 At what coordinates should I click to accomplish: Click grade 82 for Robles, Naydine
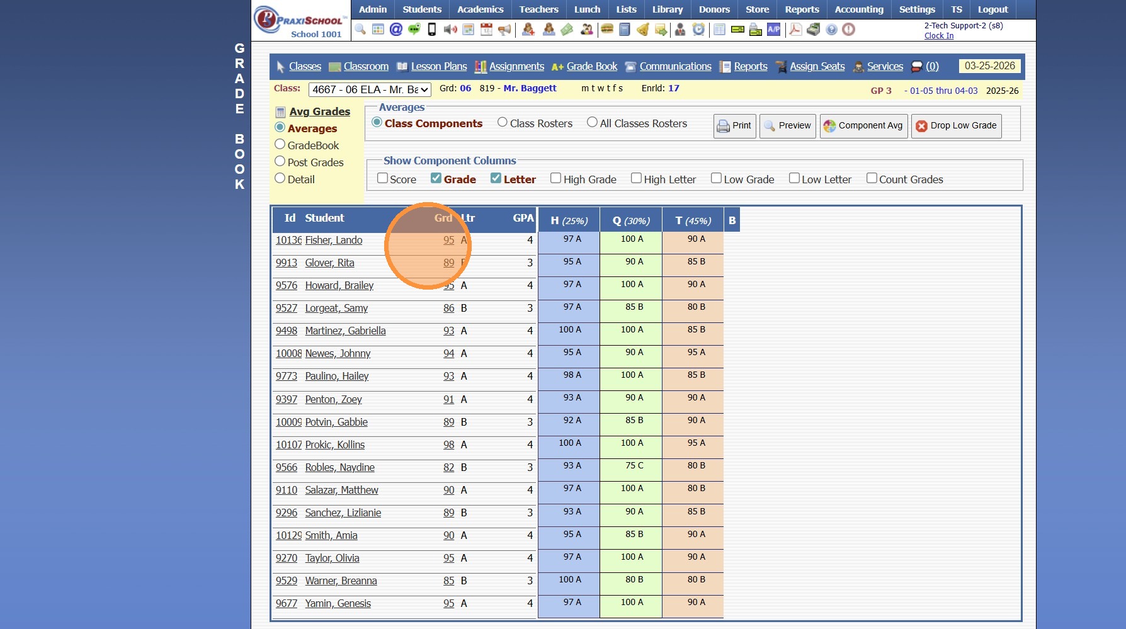coord(449,468)
